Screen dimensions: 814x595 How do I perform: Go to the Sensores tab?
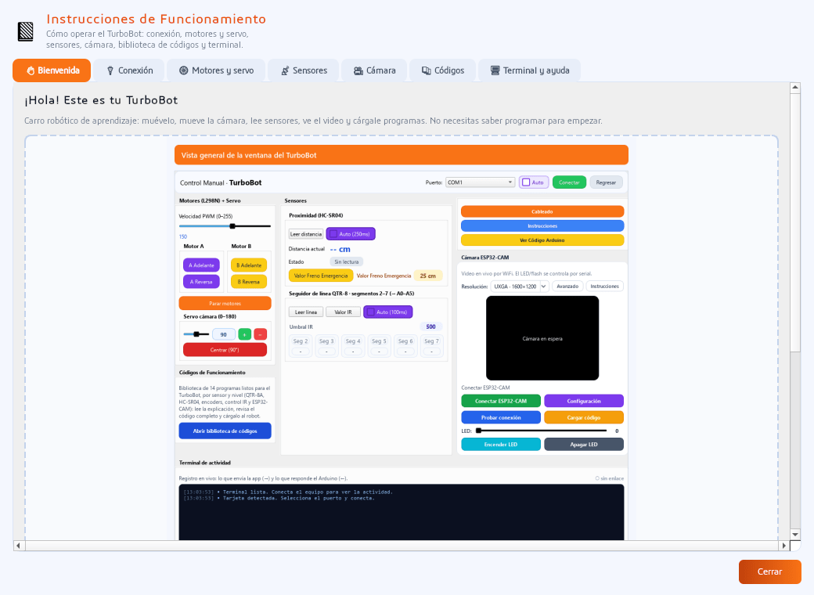(304, 70)
